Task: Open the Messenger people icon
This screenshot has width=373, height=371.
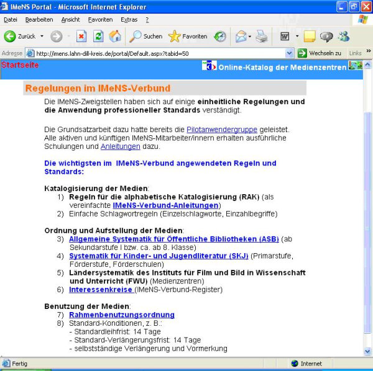Action: [x=344, y=37]
